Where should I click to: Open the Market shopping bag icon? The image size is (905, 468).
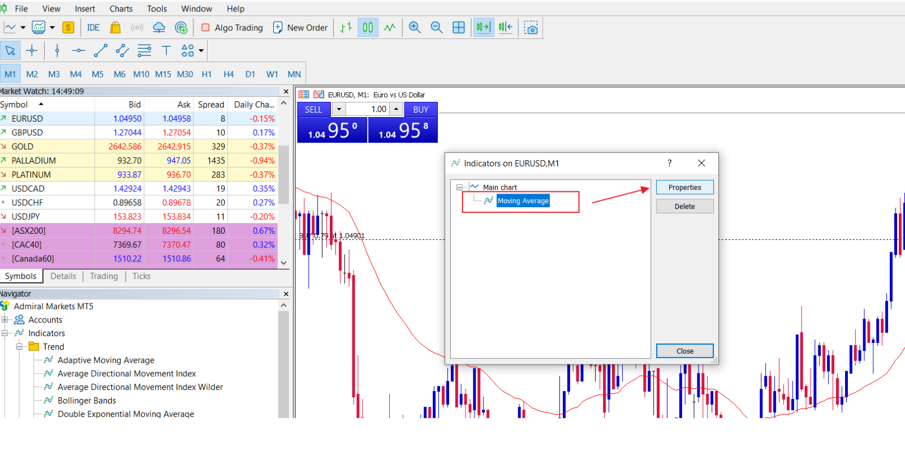115,28
